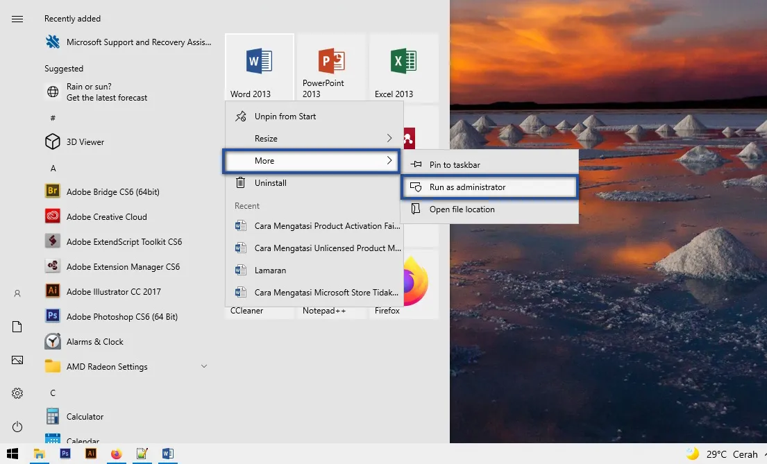Open the Resize submenu
The width and height of the screenshot is (767, 464).
(x=312, y=138)
